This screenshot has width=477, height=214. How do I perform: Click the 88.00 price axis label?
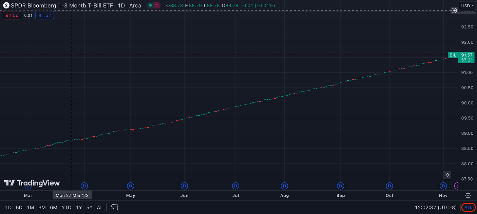[x=467, y=164]
